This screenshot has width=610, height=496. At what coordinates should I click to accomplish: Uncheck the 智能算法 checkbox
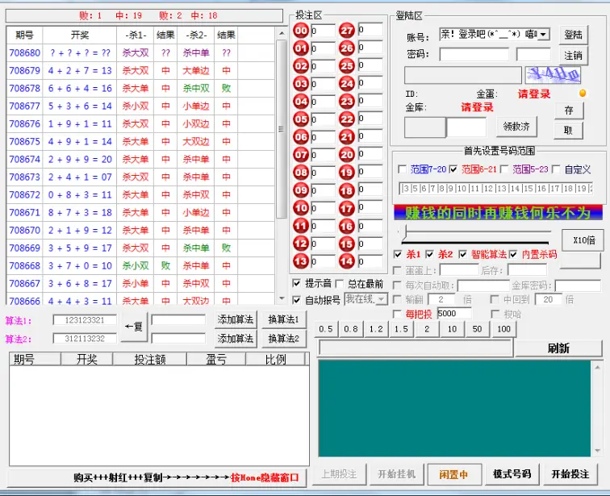click(463, 255)
